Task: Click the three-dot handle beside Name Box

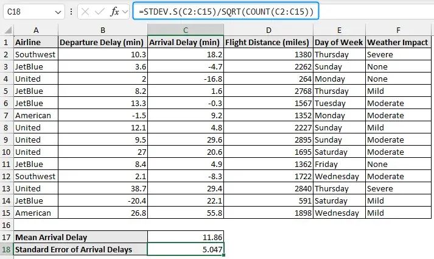Action: coord(71,12)
